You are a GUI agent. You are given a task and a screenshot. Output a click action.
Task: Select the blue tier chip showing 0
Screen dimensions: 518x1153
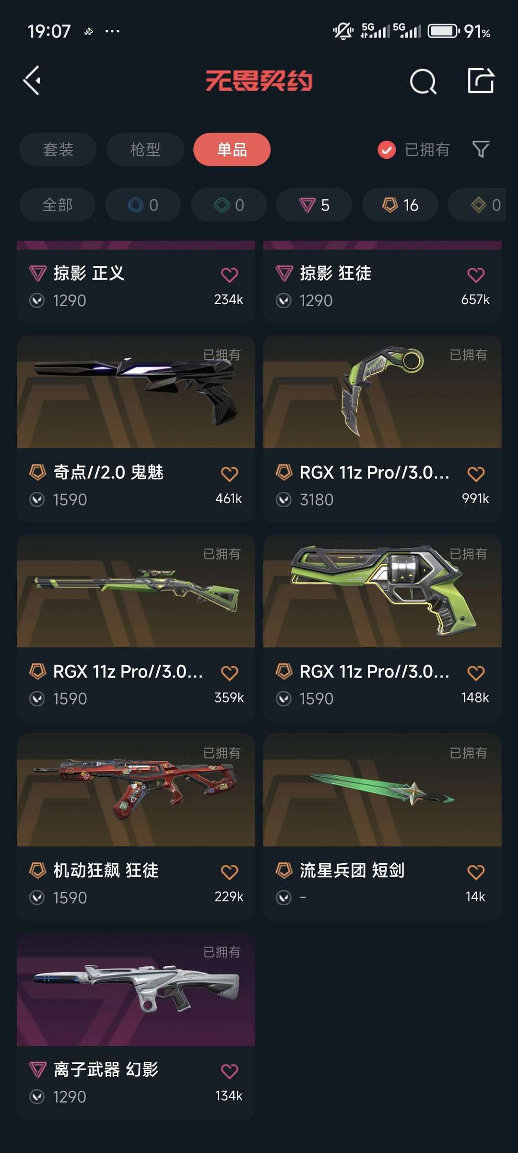pos(143,205)
